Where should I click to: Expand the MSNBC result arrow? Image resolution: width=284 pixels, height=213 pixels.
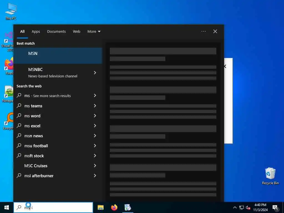tap(95, 73)
